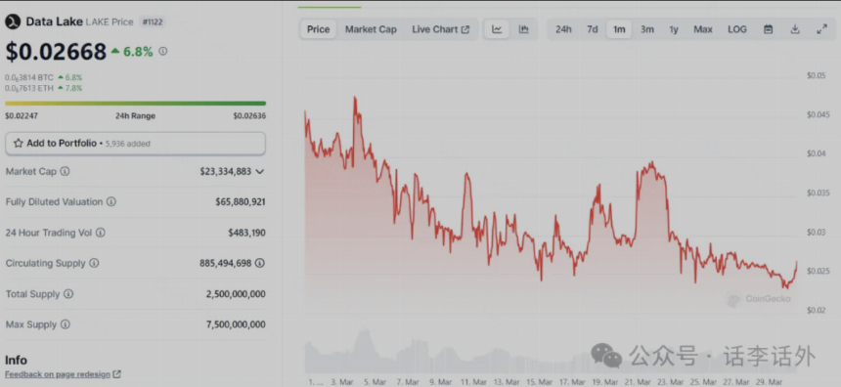This screenshot has width=841, height=387.
Task: Set chart range to 3m
Action: pyautogui.click(x=646, y=29)
